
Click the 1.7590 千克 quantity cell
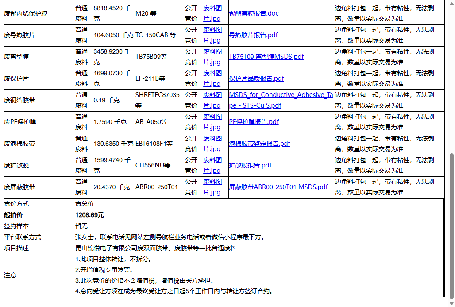[x=114, y=122]
